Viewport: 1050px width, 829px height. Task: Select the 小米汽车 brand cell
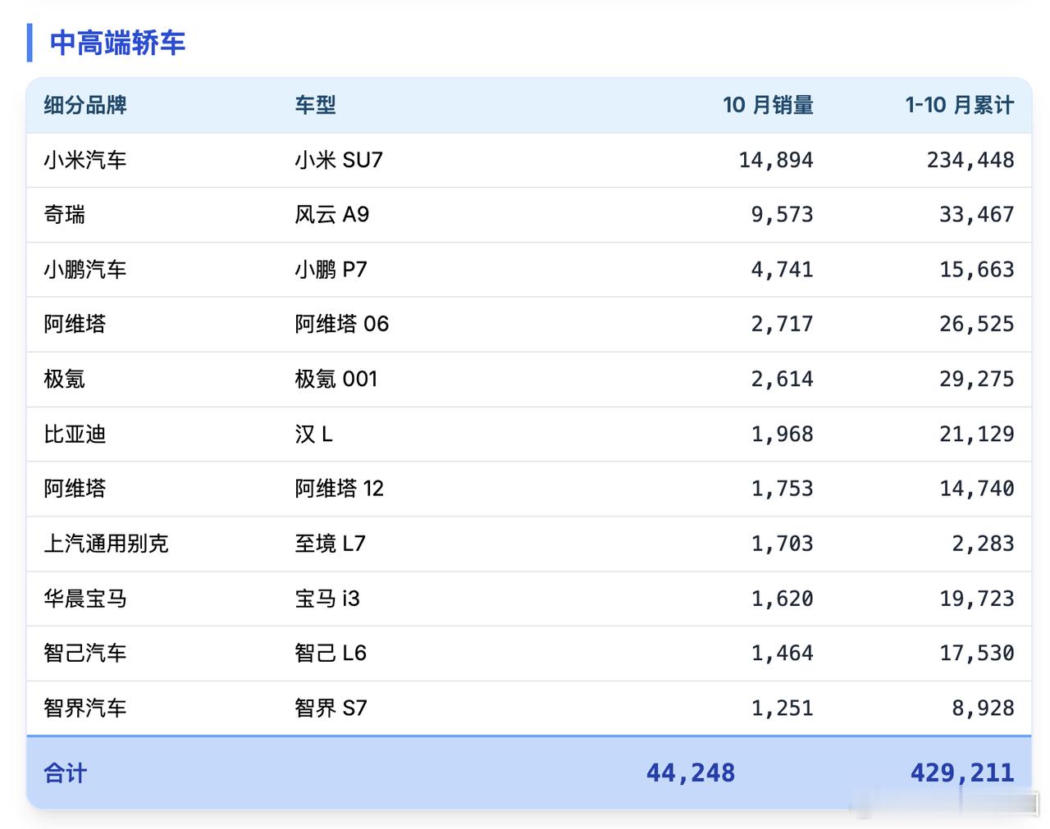point(85,160)
